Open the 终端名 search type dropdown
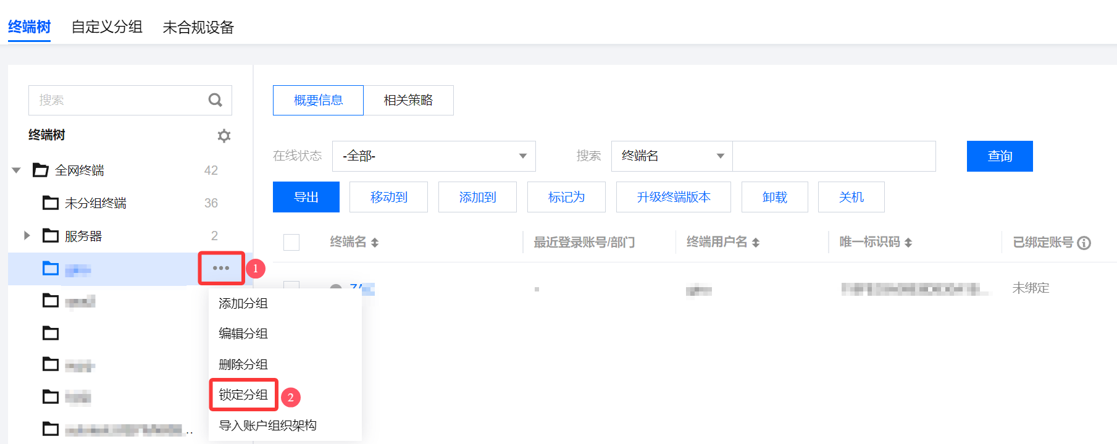 click(672, 156)
